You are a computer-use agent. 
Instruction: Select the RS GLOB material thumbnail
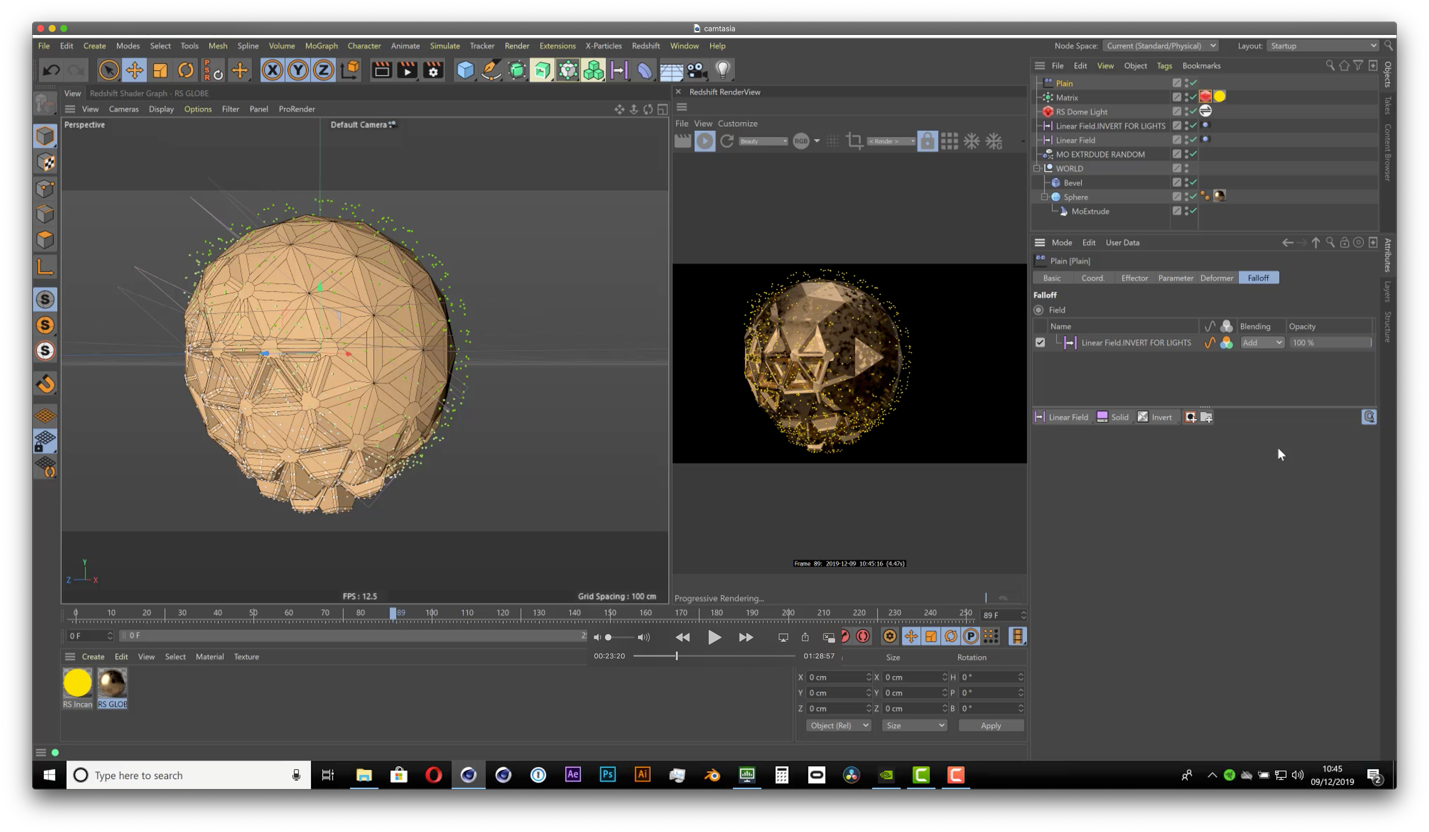tap(112, 684)
